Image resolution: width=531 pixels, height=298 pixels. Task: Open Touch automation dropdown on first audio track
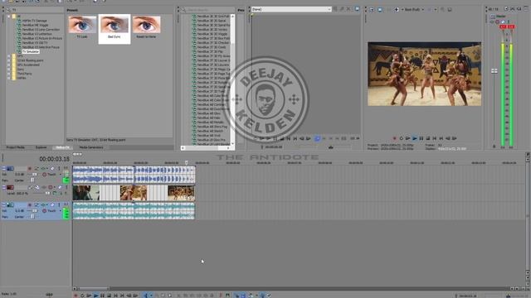click(x=60, y=175)
